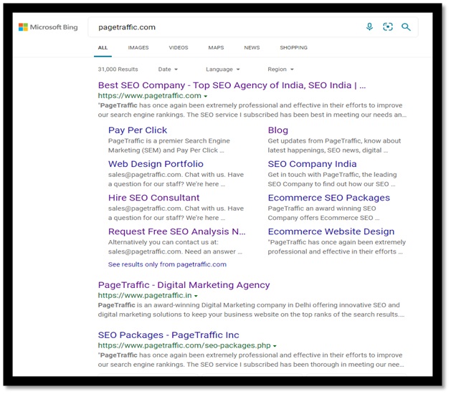Switch to the VIDEOS tab
This screenshot has height=394, width=456.
(x=179, y=48)
